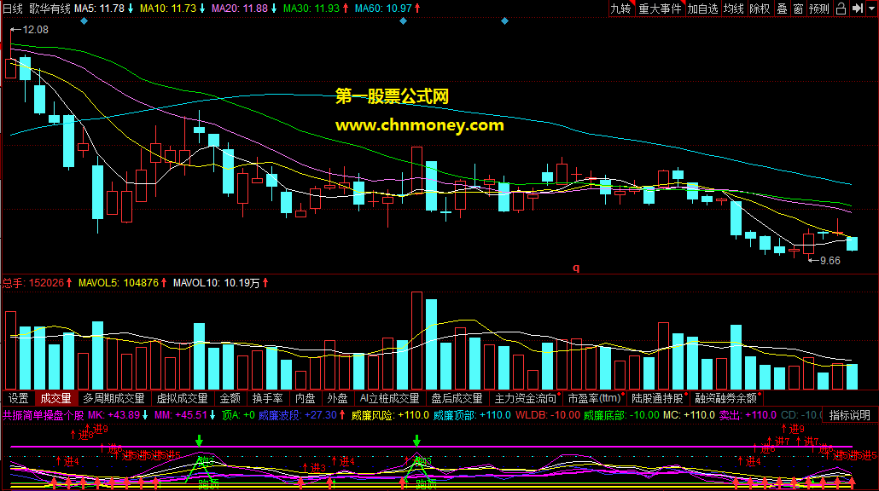Click 加自选 to add to watchlist
The height and width of the screenshot is (491, 879).
click(x=702, y=9)
